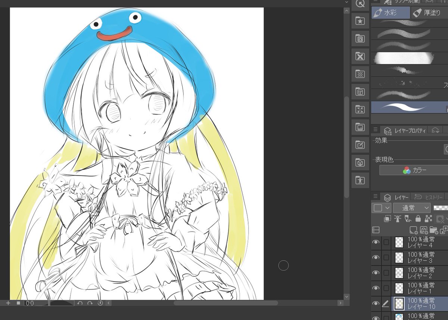Check the box beside レイヤー 1
The height and width of the screenshot is (320, 448).
[386, 288]
